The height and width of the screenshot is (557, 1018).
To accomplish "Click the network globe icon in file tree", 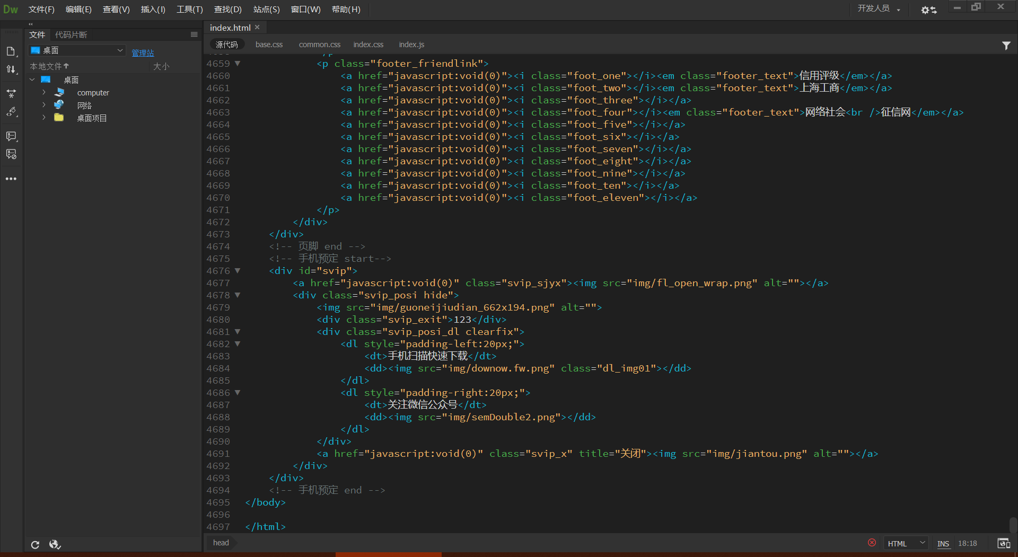I will [59, 105].
